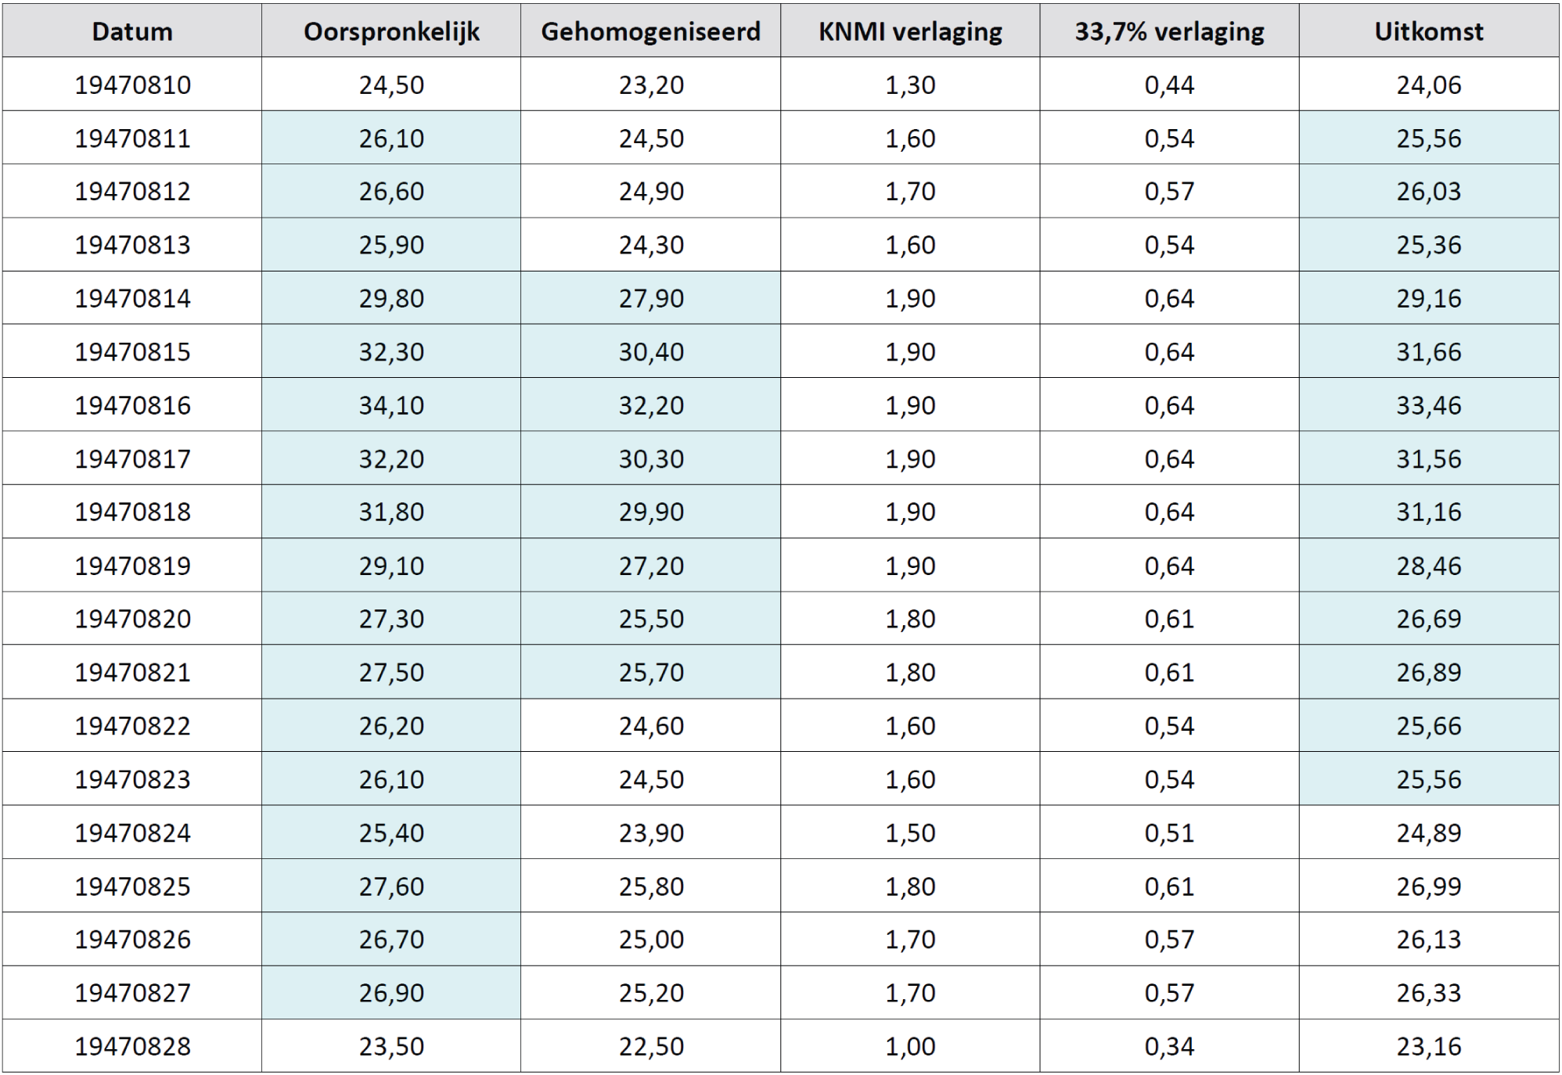Image resolution: width=1562 pixels, height=1075 pixels.
Task: Select the KNMI verlaging value 1,30
Action: click(910, 84)
